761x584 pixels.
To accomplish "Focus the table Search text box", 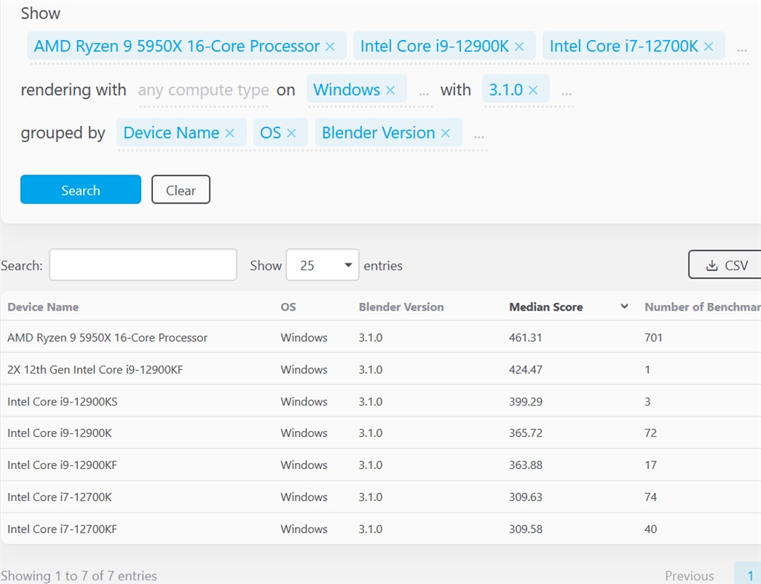I will coord(143,265).
